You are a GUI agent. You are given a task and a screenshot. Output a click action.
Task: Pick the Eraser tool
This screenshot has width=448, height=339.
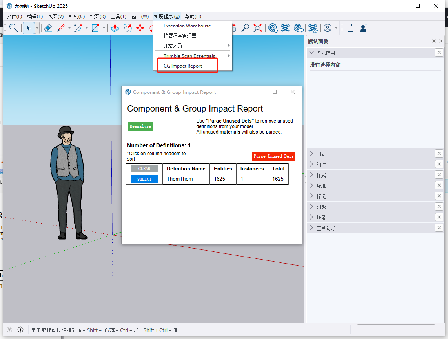pos(48,28)
